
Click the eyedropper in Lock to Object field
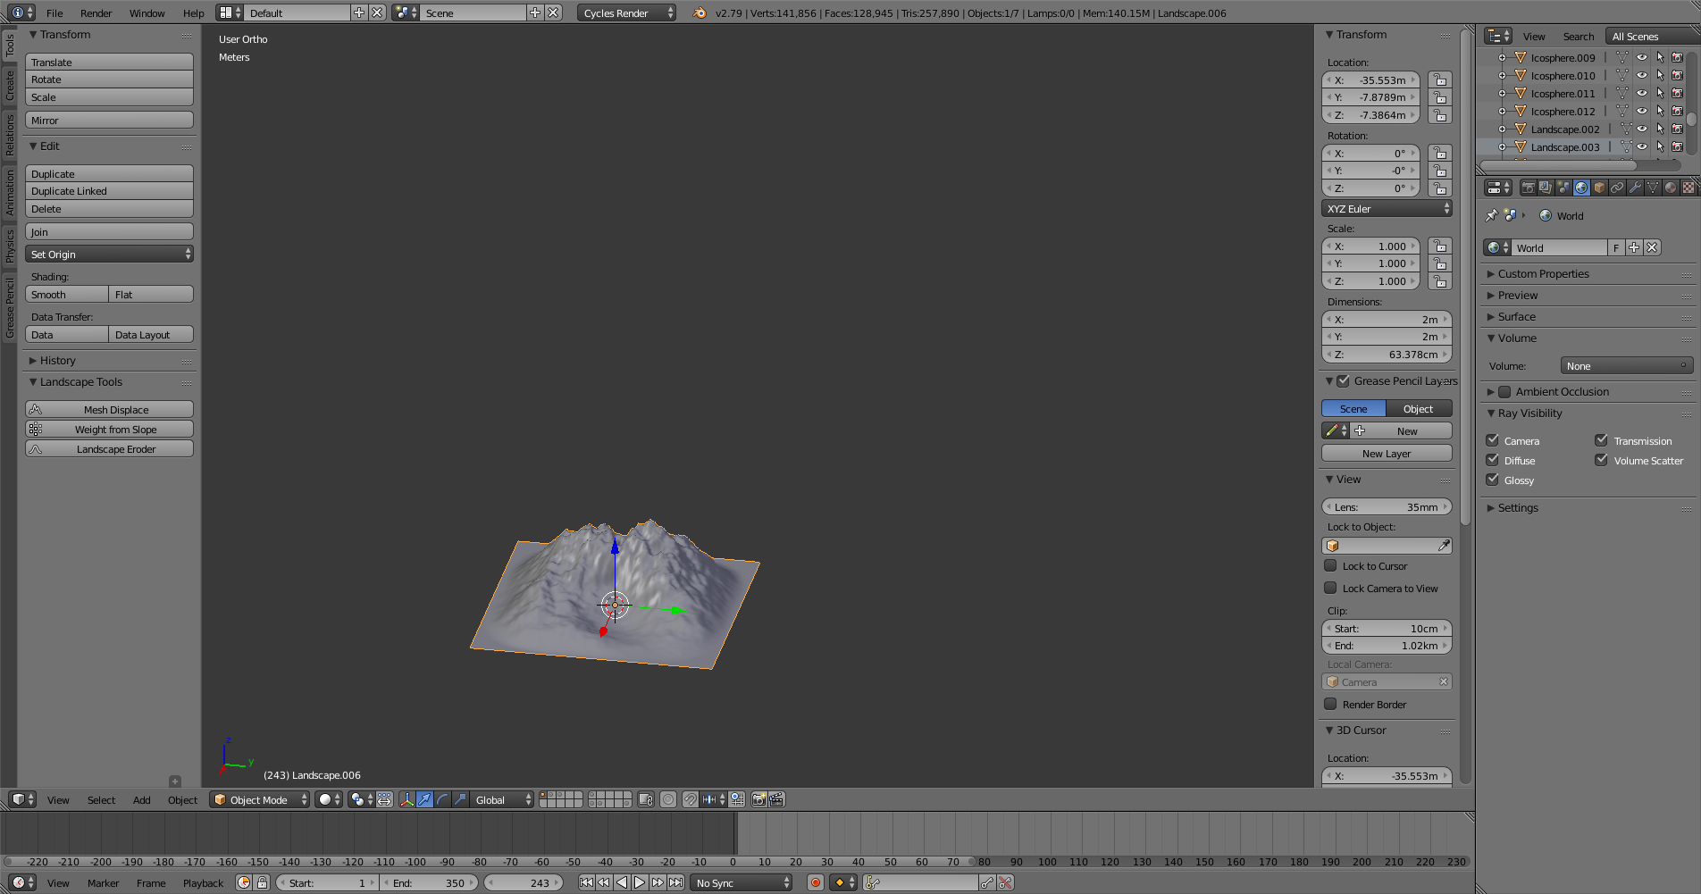click(1444, 545)
